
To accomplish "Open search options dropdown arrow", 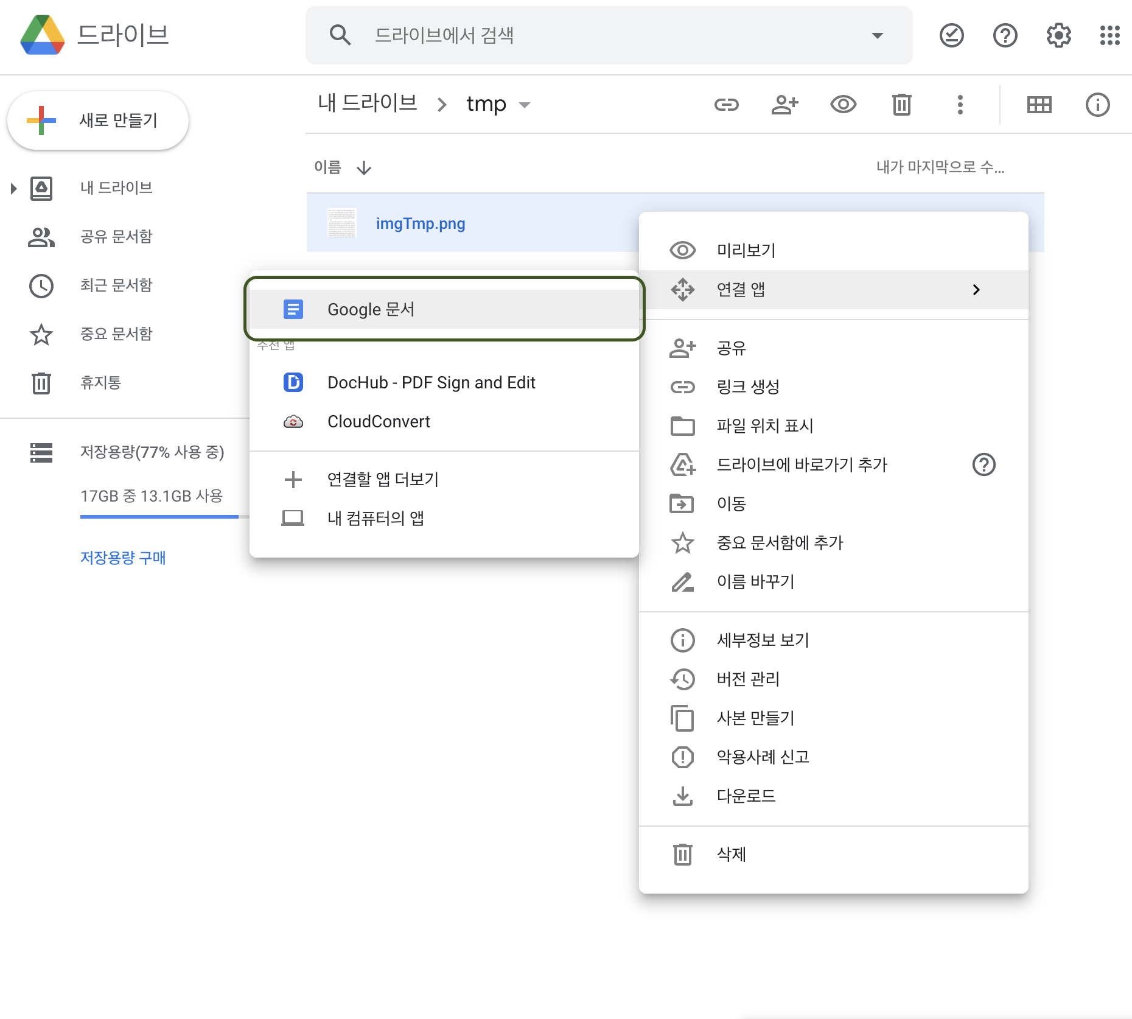I will [877, 35].
